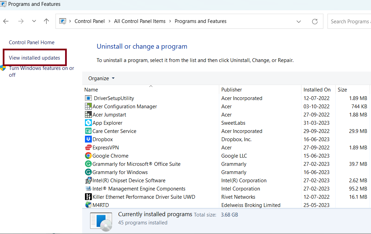This screenshot has width=371, height=234.
Task: Open Turn Windows features on or off
Action: coord(41,72)
